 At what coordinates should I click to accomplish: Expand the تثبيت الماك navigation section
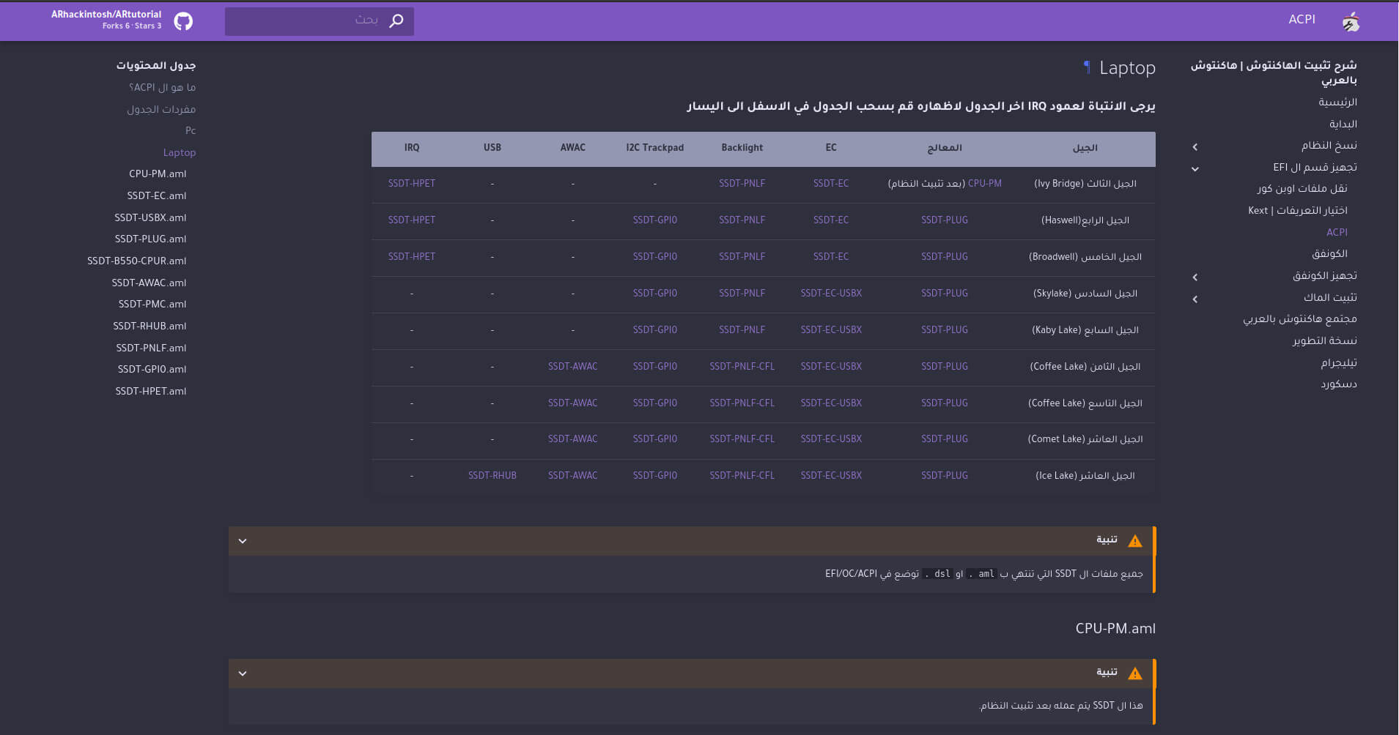click(x=1195, y=299)
